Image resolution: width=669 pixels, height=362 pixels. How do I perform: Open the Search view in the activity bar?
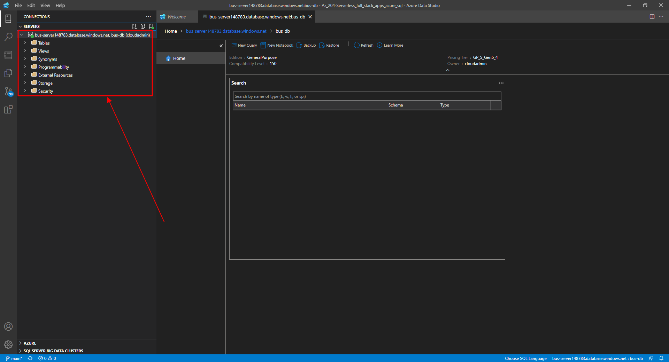coord(8,37)
